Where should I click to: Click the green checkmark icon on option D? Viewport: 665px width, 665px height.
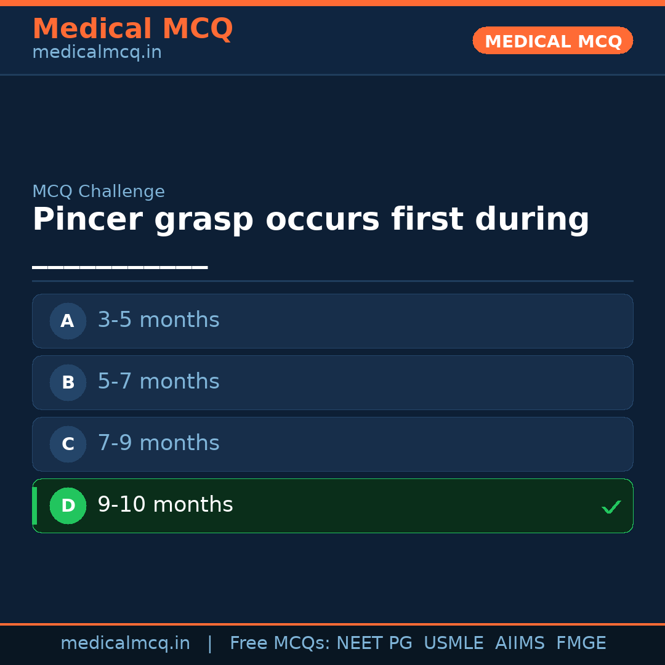click(x=611, y=506)
